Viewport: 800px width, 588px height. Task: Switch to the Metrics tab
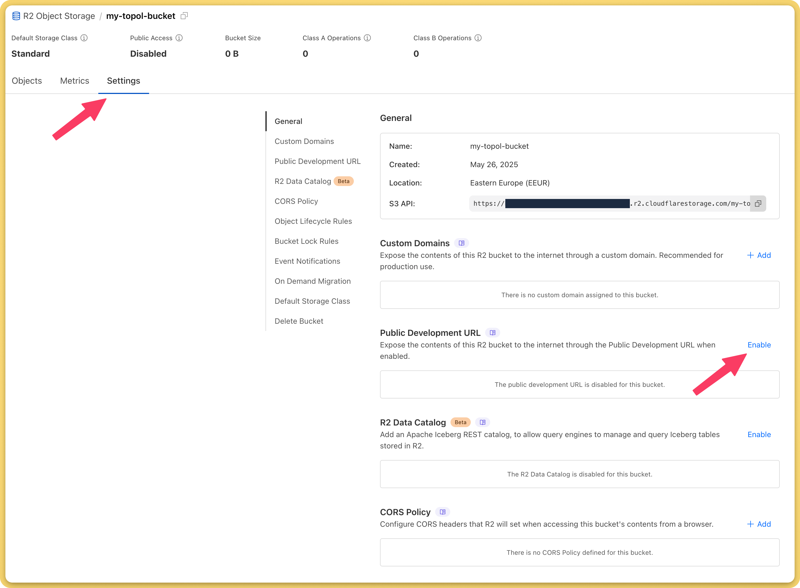[75, 81]
